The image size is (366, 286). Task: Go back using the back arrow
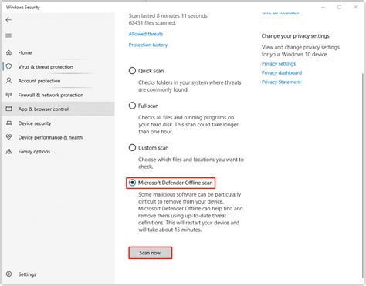click(8, 20)
